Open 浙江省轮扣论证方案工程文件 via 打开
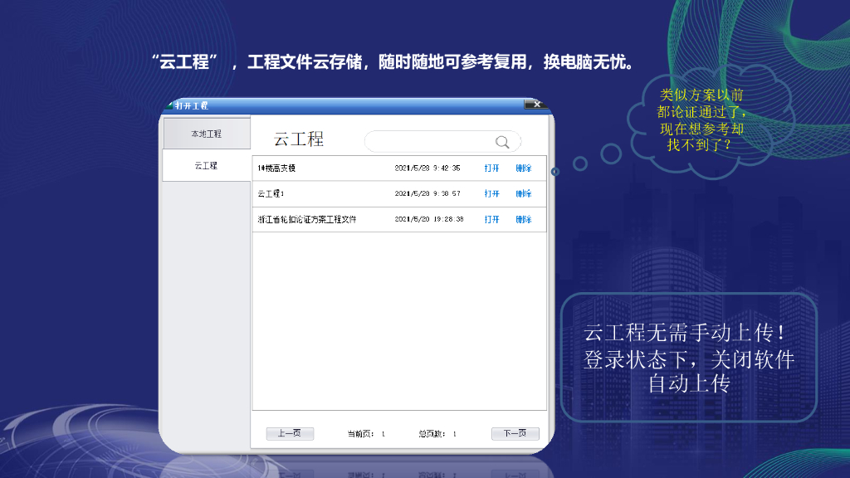The width and height of the screenshot is (850, 478). [491, 219]
